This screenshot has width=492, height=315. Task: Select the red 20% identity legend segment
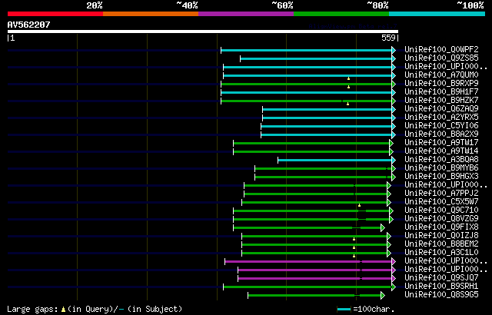[55, 14]
